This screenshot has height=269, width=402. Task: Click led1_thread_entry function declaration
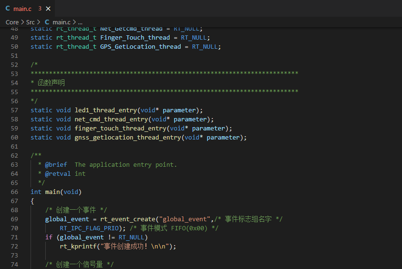click(x=106, y=110)
